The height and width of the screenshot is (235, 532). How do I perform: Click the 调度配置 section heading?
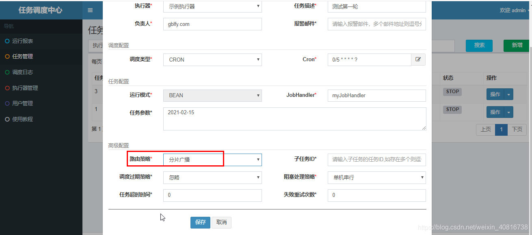[x=119, y=45]
